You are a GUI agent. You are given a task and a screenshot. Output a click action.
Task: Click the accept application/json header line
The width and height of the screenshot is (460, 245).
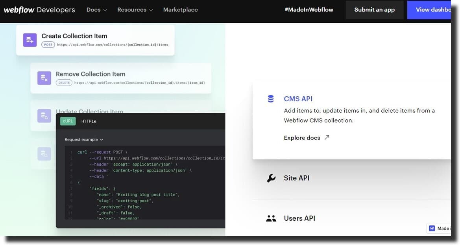[133, 164]
